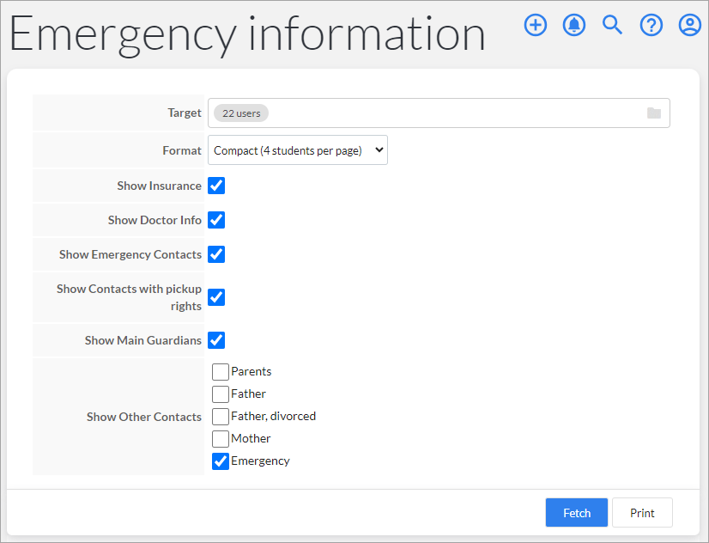709x543 pixels.
Task: Toggle Show Emergency Contacts off
Action: pyautogui.click(x=216, y=254)
